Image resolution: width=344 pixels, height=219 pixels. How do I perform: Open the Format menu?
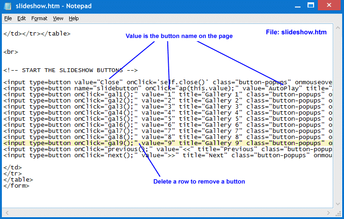[39, 19]
